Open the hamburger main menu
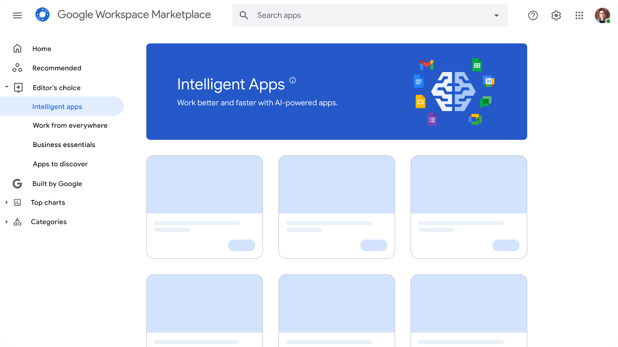Screen dimensions: 618x347 click(x=17, y=15)
